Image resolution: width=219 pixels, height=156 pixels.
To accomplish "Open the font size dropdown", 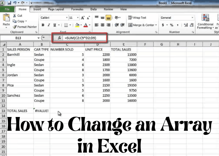I will point(78,18).
